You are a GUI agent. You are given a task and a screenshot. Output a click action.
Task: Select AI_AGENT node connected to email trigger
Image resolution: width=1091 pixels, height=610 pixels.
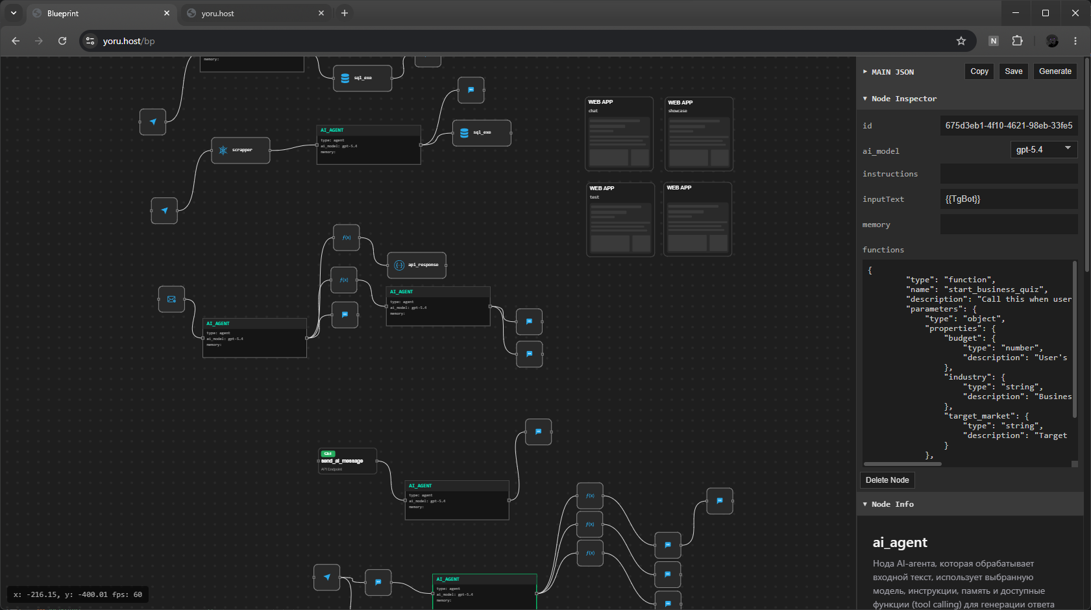254,337
